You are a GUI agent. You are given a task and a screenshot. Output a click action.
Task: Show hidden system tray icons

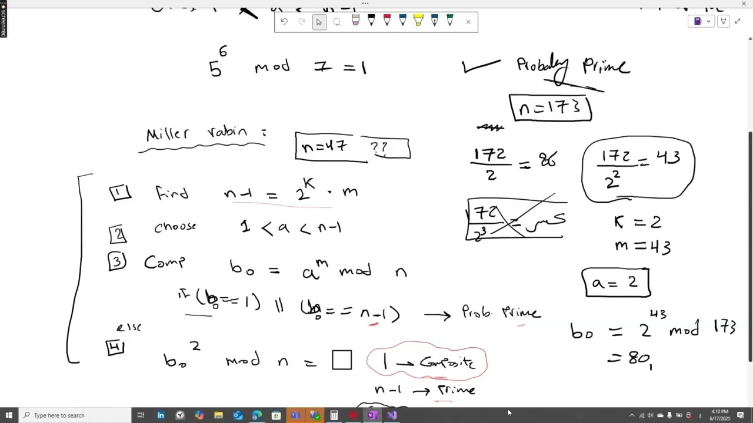(x=632, y=415)
